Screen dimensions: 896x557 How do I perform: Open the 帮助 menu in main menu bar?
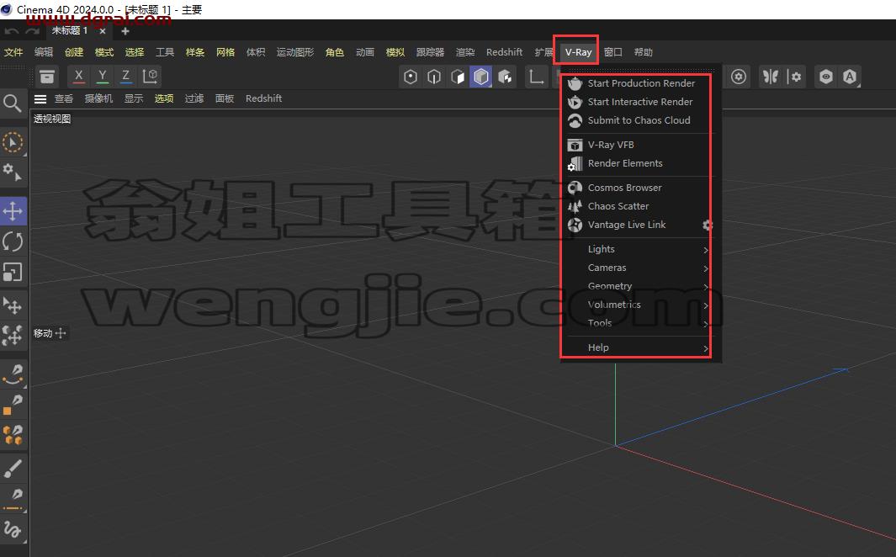(x=643, y=52)
